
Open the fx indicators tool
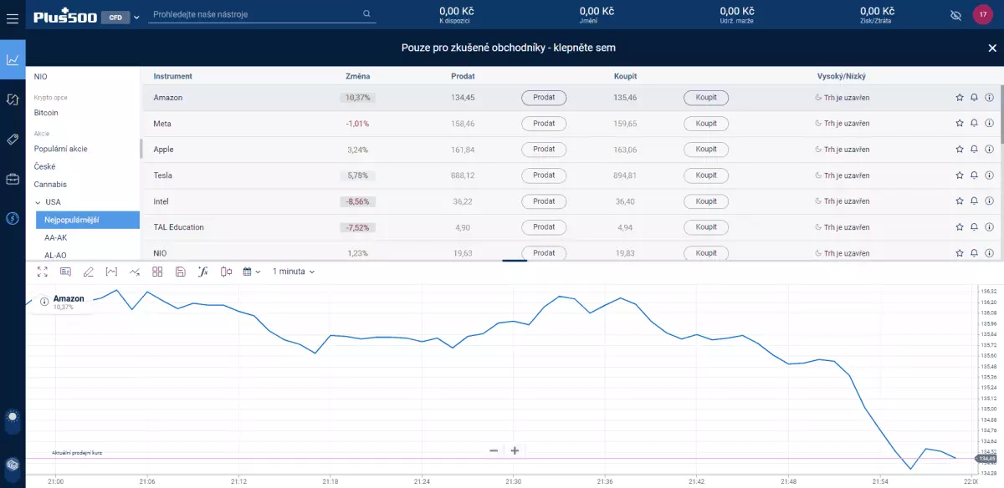pyautogui.click(x=202, y=272)
